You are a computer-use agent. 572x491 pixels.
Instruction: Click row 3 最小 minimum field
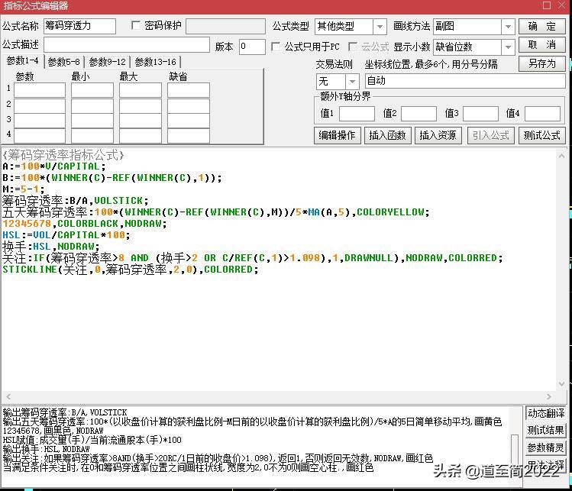click(92, 121)
